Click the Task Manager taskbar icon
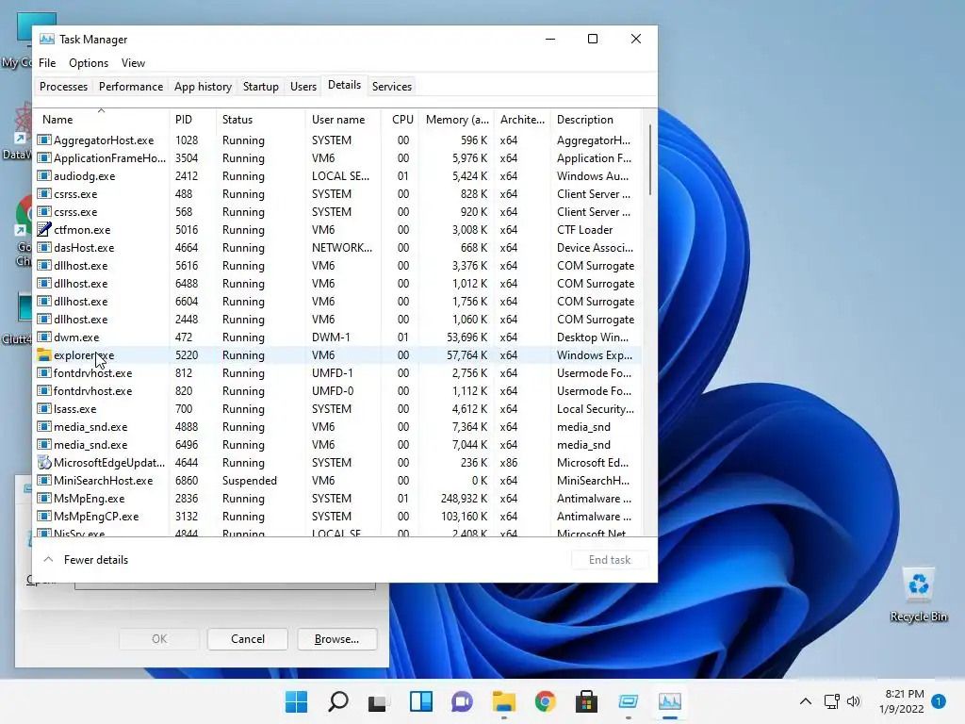 [670, 701]
